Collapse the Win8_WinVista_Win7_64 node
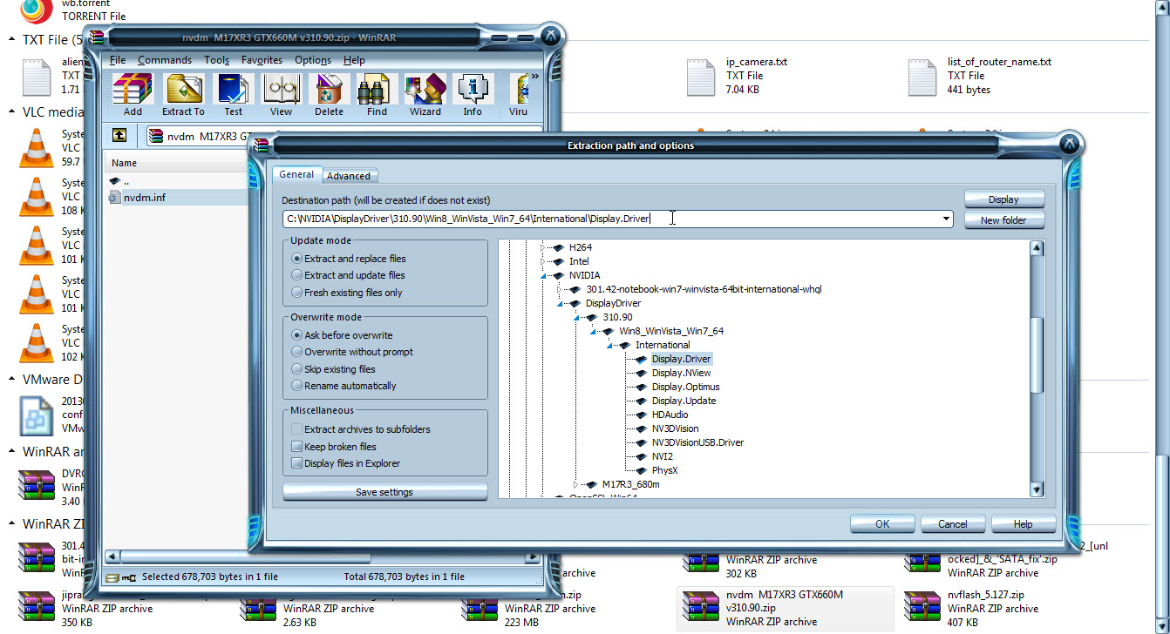 595,331
